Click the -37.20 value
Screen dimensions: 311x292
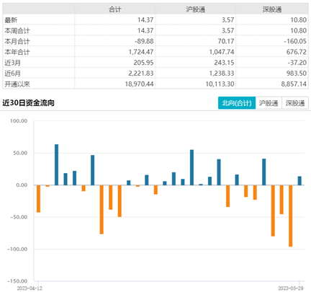coord(297,63)
